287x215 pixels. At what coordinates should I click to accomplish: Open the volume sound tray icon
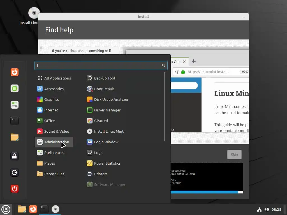click(x=267, y=209)
